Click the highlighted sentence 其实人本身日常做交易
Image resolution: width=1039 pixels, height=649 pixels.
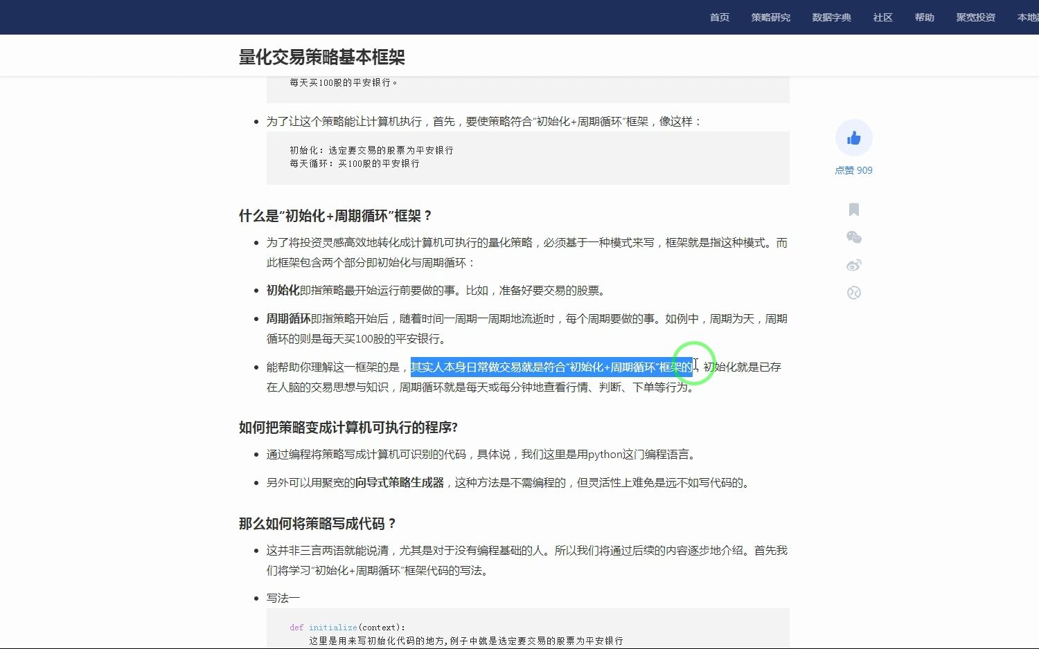point(551,367)
